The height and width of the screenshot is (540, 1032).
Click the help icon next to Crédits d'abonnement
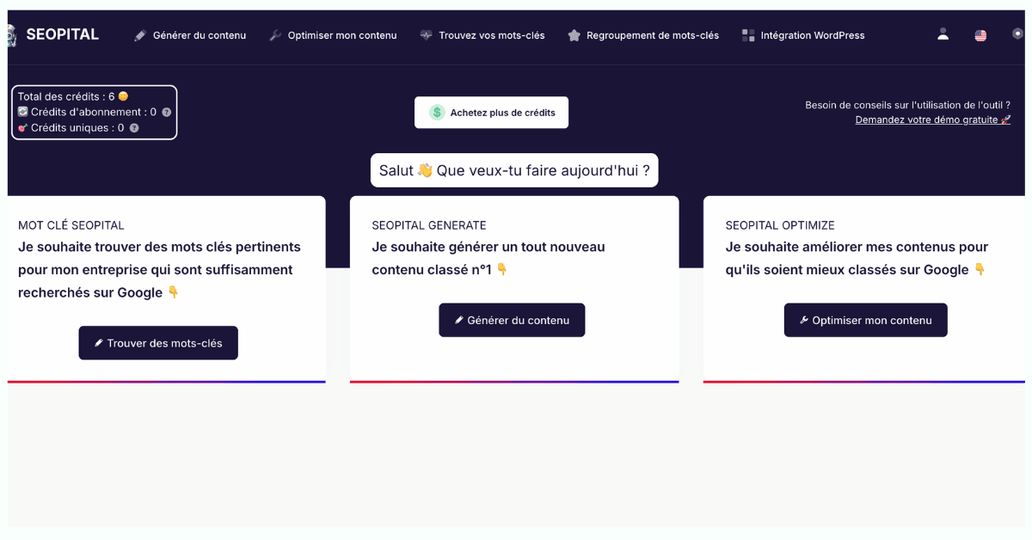coord(167,113)
